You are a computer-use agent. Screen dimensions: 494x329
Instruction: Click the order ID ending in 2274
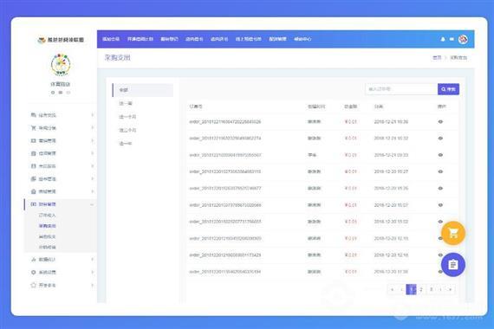point(225,139)
